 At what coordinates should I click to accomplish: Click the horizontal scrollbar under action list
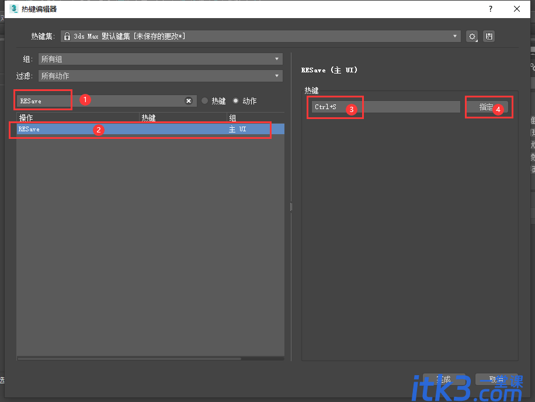[130, 359]
